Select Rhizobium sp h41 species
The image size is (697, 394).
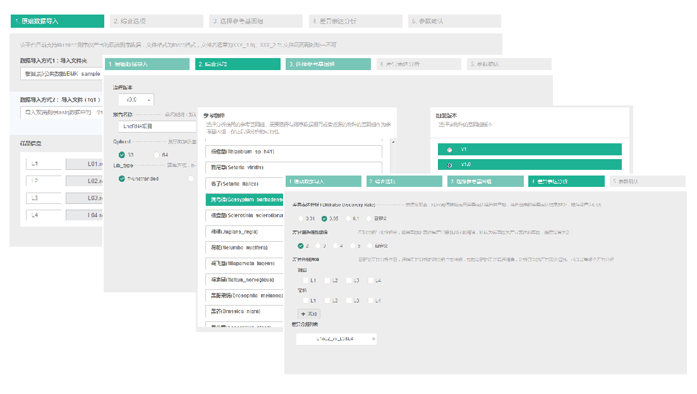tap(294, 152)
